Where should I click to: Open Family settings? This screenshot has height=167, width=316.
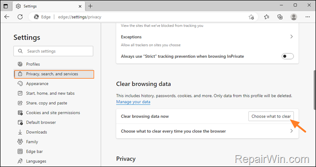[x=32, y=142]
